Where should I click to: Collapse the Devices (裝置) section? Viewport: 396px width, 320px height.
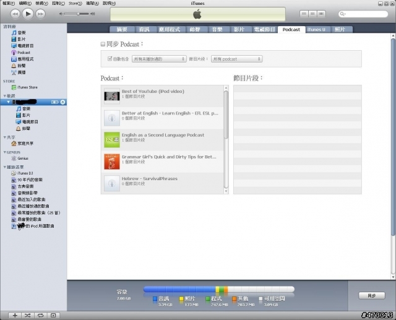pos(4,96)
